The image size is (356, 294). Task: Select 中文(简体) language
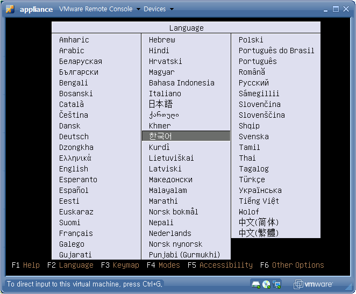(x=258, y=223)
